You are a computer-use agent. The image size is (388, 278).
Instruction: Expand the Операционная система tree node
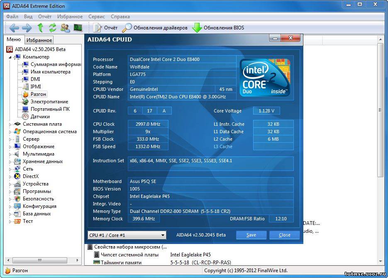click(x=10, y=132)
